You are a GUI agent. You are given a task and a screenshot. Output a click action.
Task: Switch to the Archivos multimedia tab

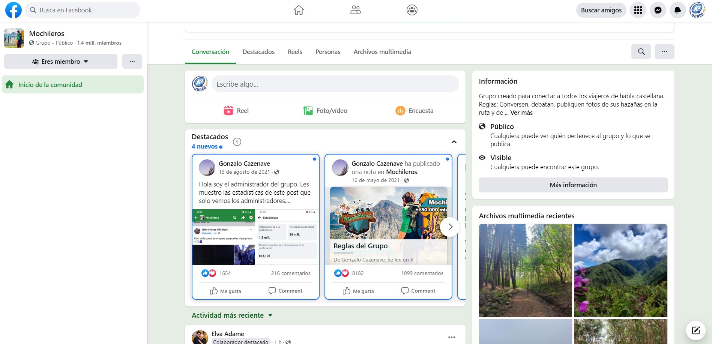click(x=382, y=52)
